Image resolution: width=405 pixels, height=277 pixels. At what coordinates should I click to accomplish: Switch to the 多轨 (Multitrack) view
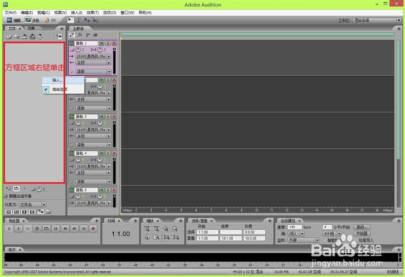[32, 20]
